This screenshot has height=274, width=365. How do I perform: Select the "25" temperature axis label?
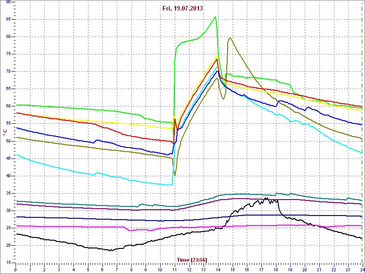(x=8, y=228)
